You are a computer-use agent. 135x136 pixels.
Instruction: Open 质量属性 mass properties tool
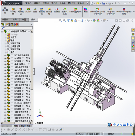coord(42,11)
